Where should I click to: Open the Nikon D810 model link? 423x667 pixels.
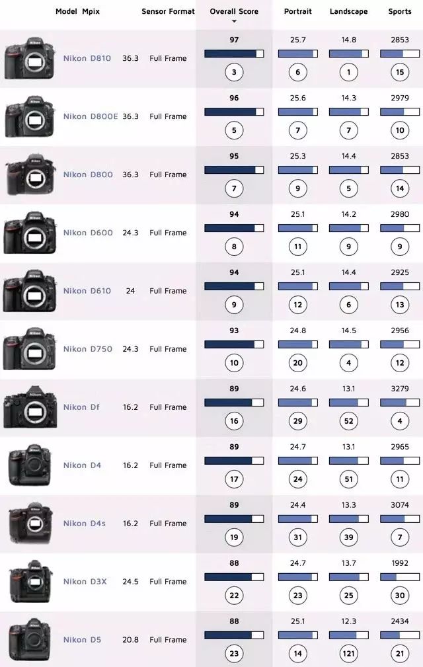87,58
